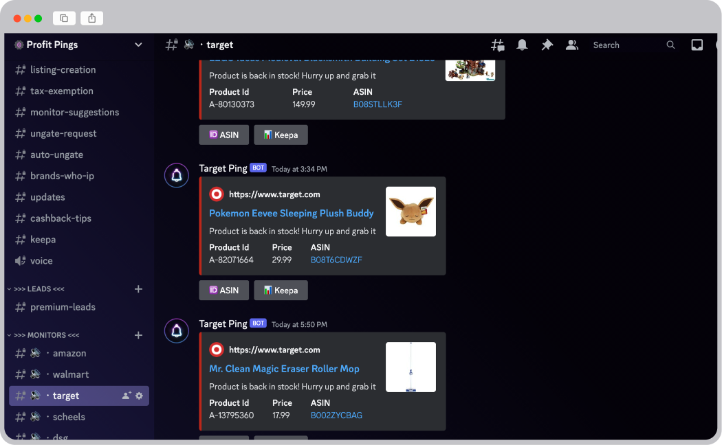Click ASIN link B002ZYCBAG
The image size is (722, 445).
tap(336, 415)
